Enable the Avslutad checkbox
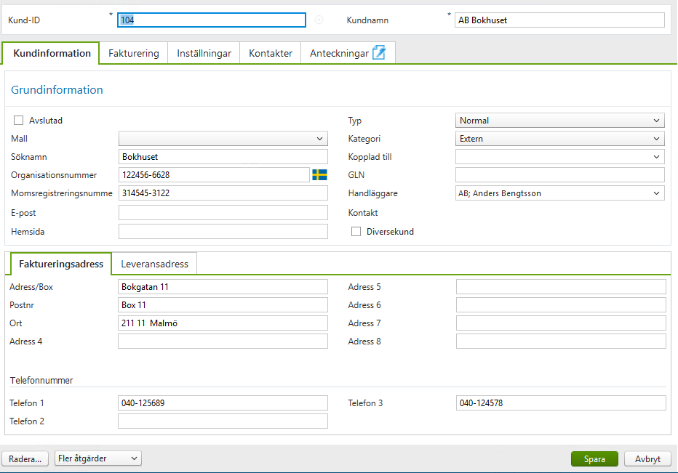 coord(17,120)
